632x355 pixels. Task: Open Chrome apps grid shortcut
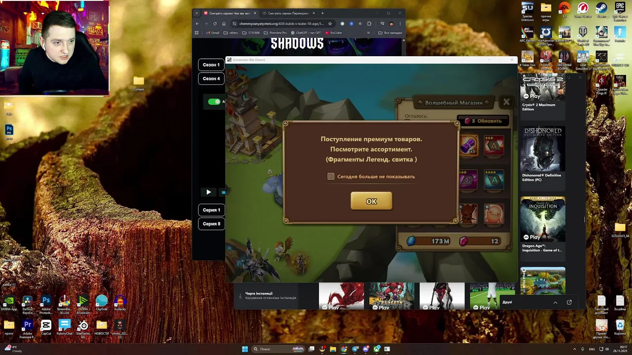[197, 33]
